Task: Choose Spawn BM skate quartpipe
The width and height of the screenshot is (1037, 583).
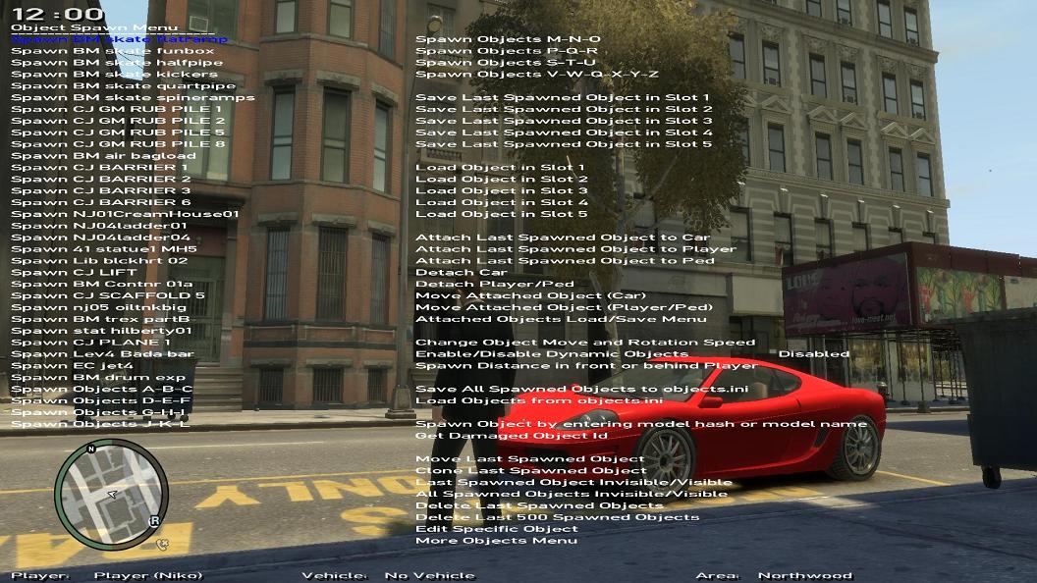Action: point(123,86)
